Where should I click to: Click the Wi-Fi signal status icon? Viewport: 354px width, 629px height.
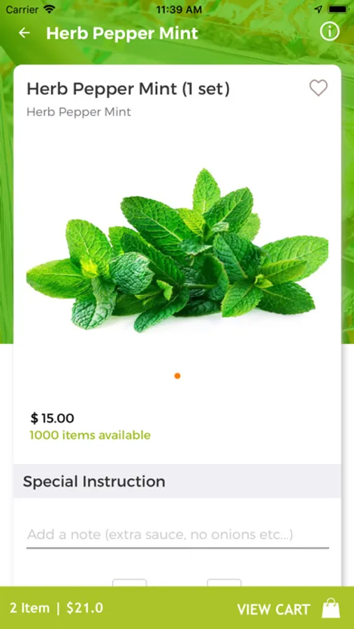point(50,9)
